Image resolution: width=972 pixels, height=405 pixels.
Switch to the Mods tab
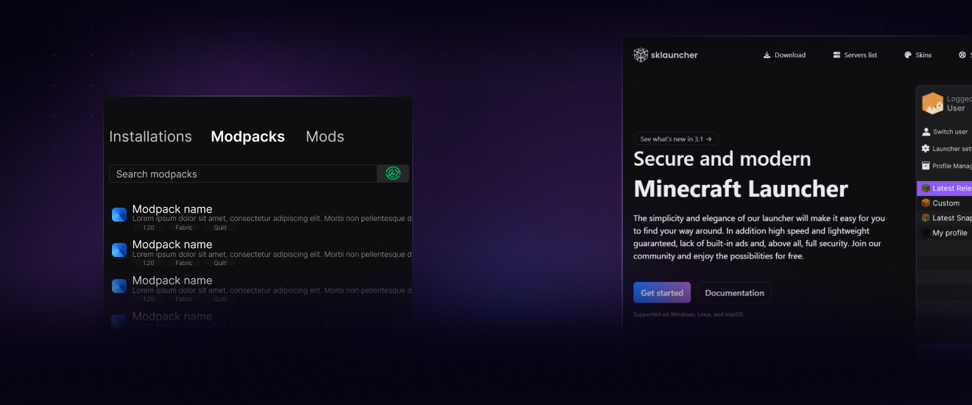325,137
